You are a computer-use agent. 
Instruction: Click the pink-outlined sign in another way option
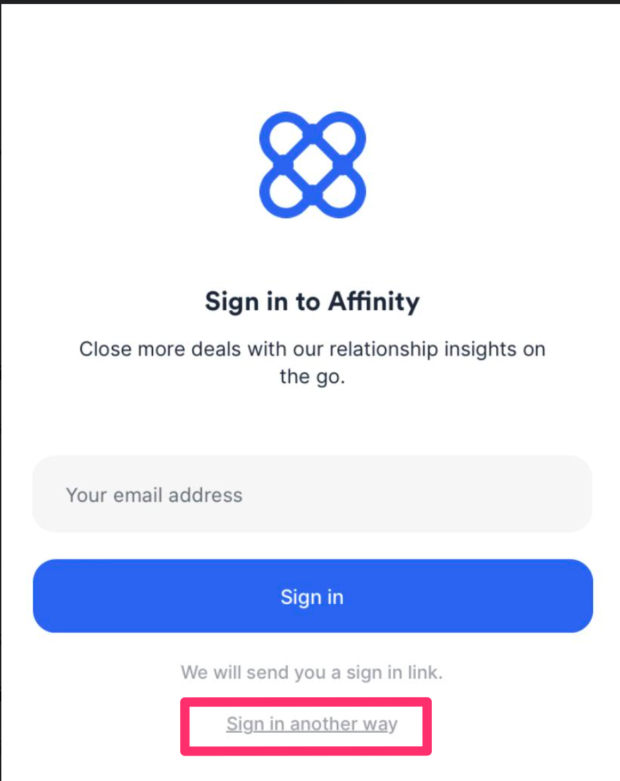pyautogui.click(x=312, y=724)
